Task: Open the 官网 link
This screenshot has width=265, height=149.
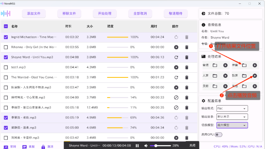Action: [10, 147]
